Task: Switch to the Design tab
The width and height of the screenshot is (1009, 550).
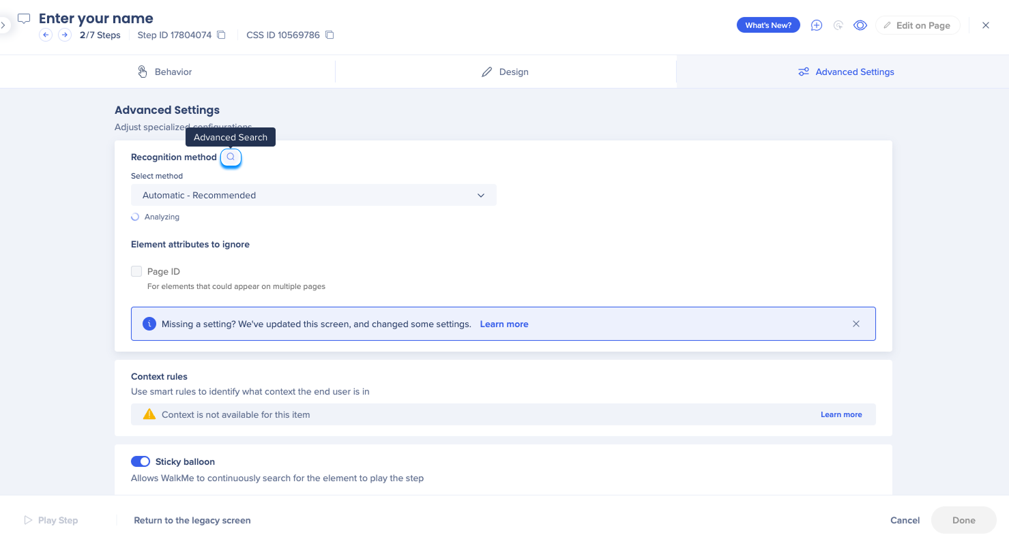Action: tap(505, 72)
